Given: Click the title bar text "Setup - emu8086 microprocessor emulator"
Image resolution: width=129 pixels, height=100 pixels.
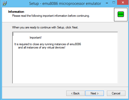Looking at the screenshot, I should [x=65, y=4].
